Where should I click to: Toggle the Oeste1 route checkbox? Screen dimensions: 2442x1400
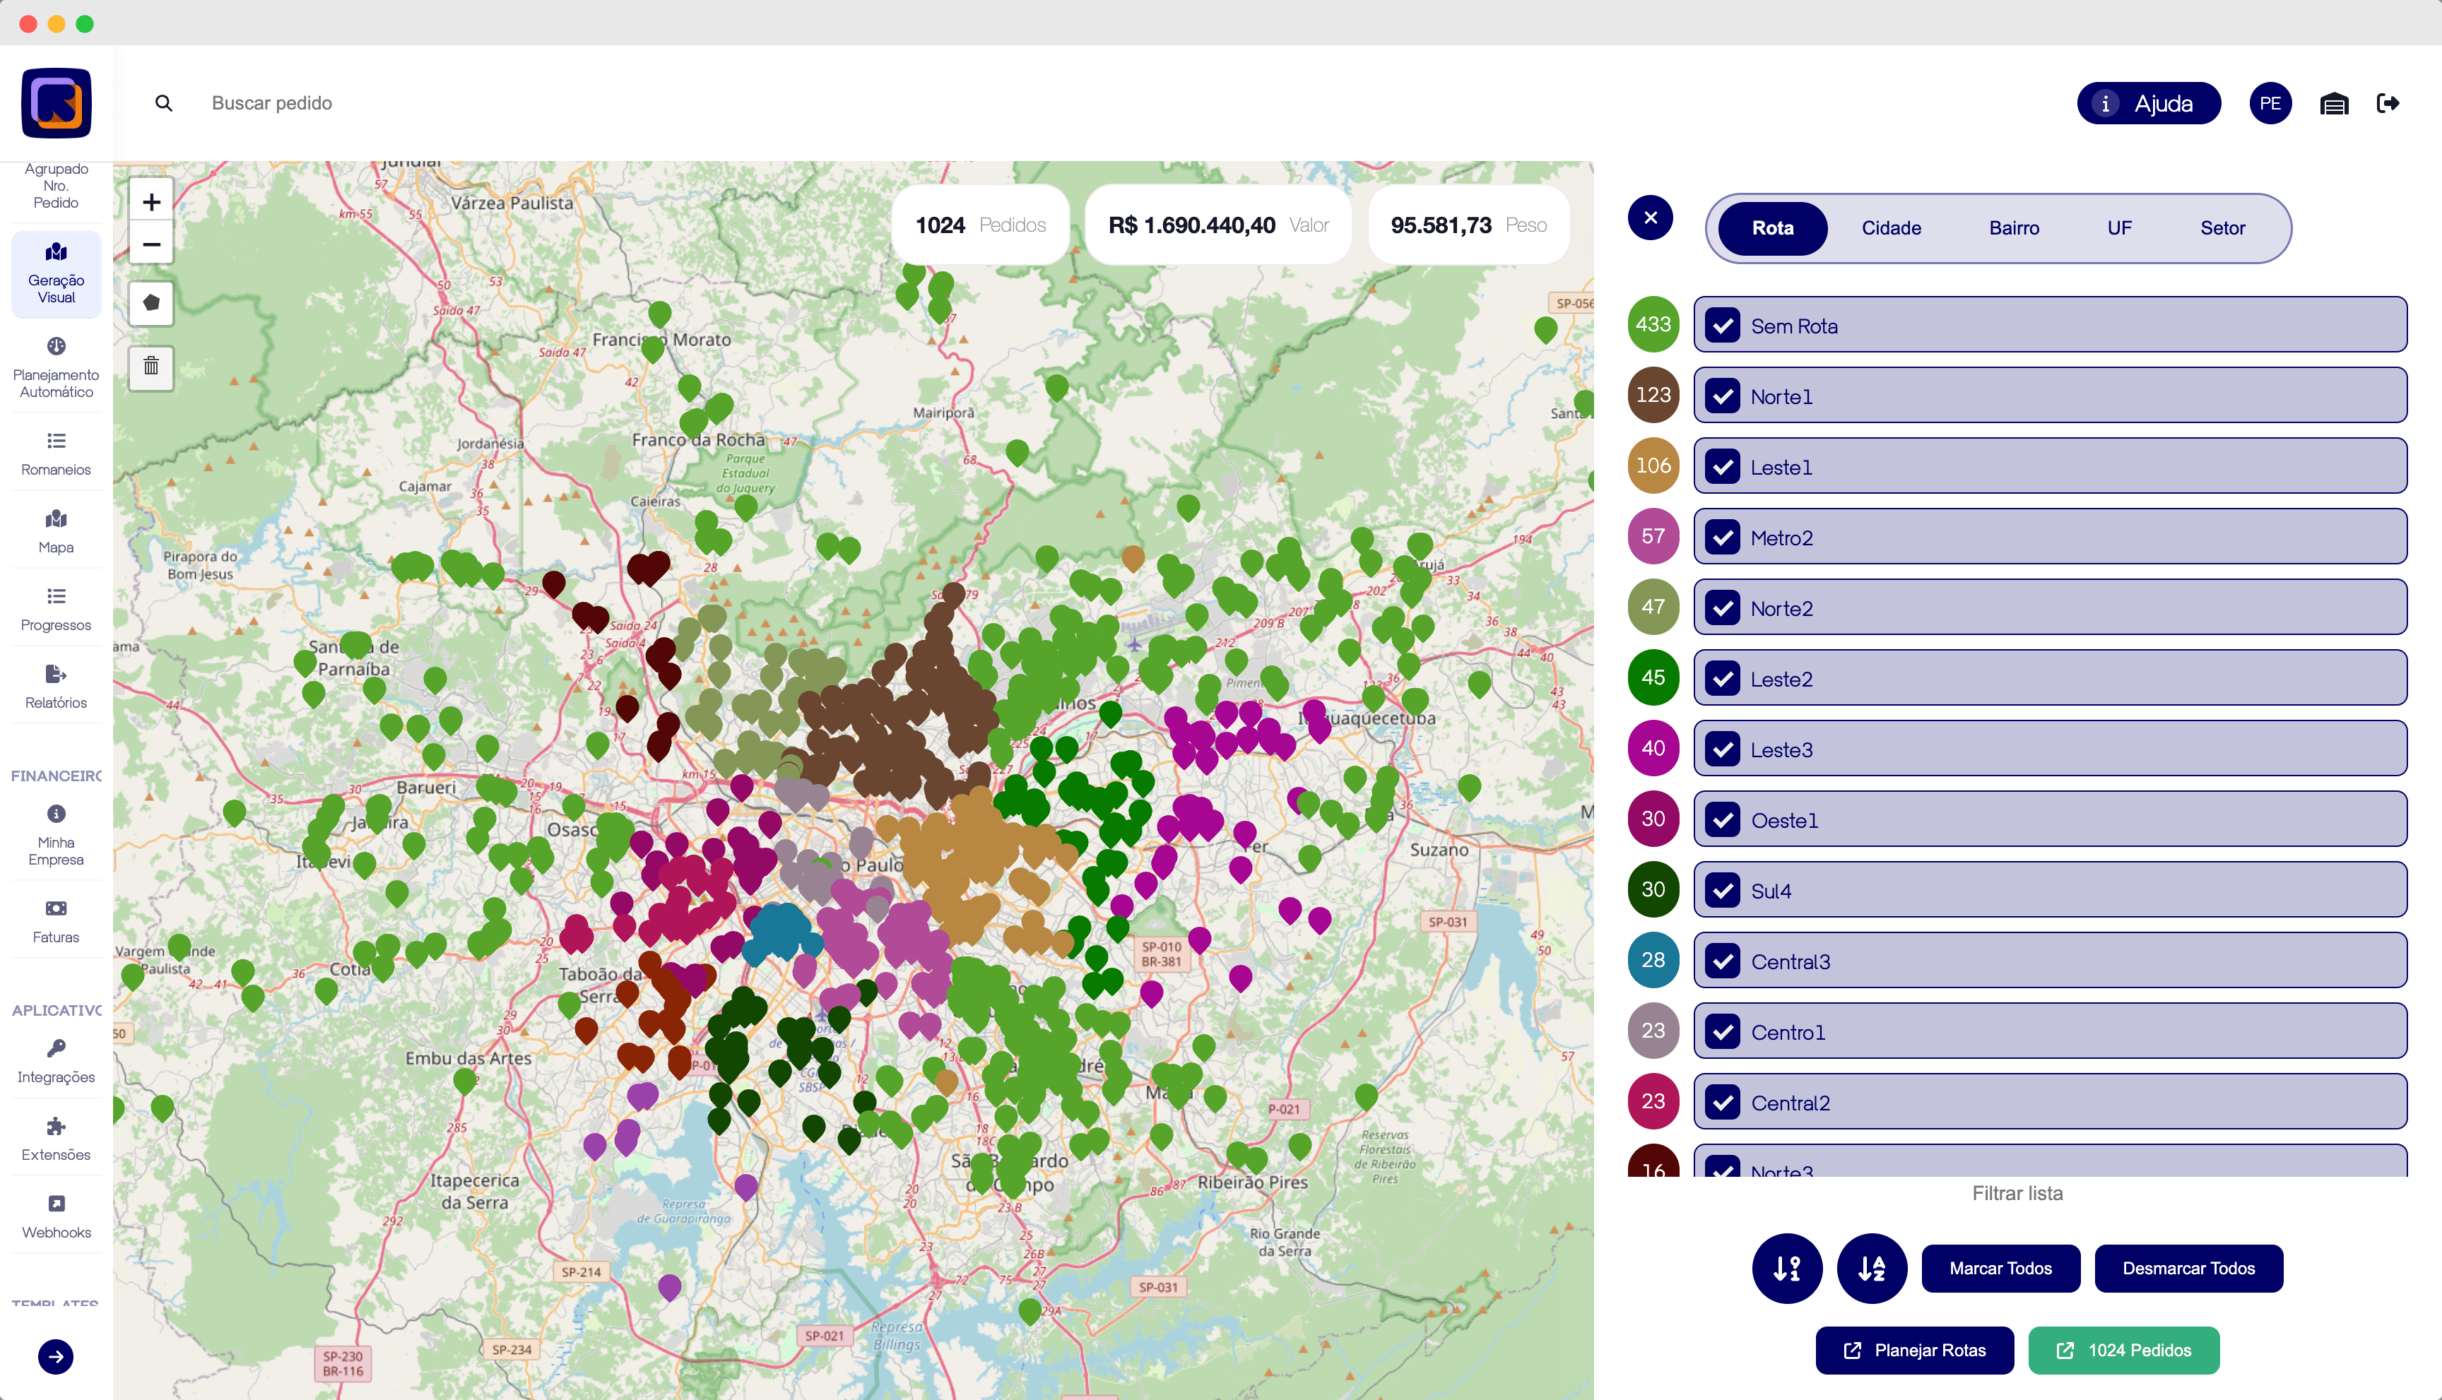point(1723,820)
